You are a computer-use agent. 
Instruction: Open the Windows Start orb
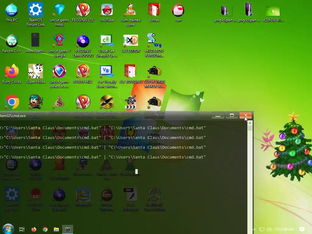point(8,229)
